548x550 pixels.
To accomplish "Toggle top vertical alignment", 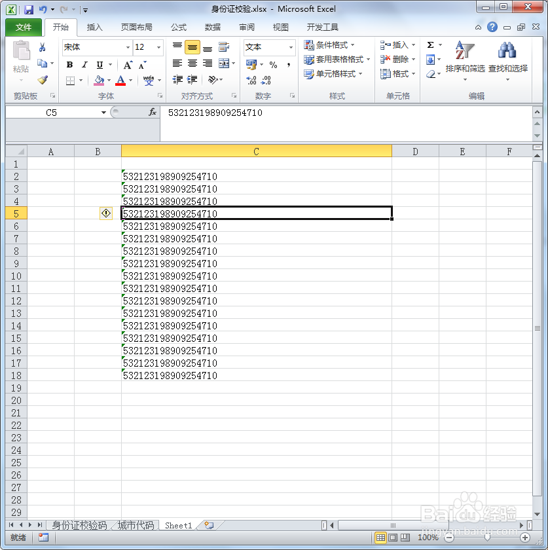I will click(x=177, y=46).
